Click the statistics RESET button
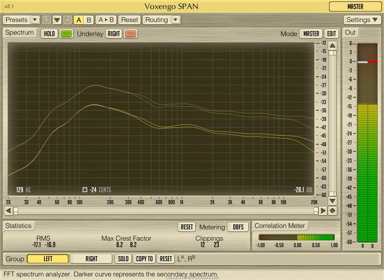Image resolution: width=384 pixels, height=280 pixels. pos(187,227)
